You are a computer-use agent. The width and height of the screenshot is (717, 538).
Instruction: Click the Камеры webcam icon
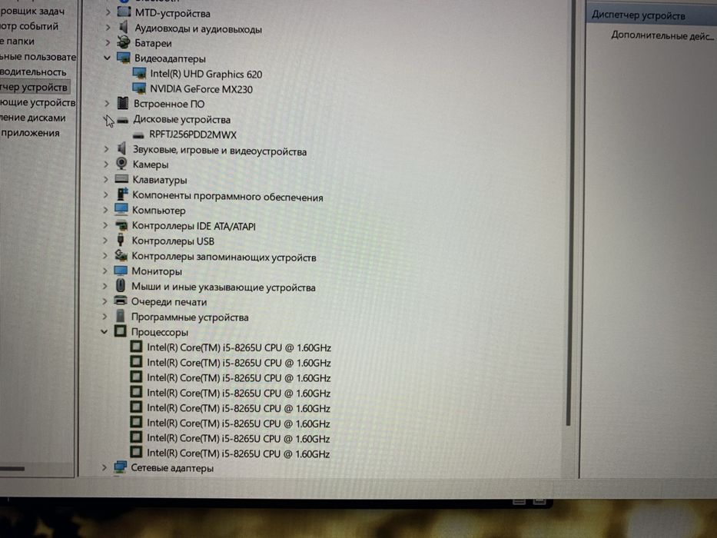coord(121,163)
